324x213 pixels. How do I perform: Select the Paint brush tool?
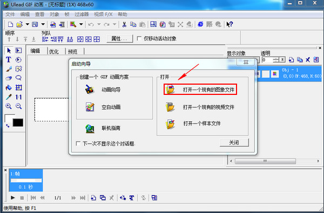[x=9, y=69]
